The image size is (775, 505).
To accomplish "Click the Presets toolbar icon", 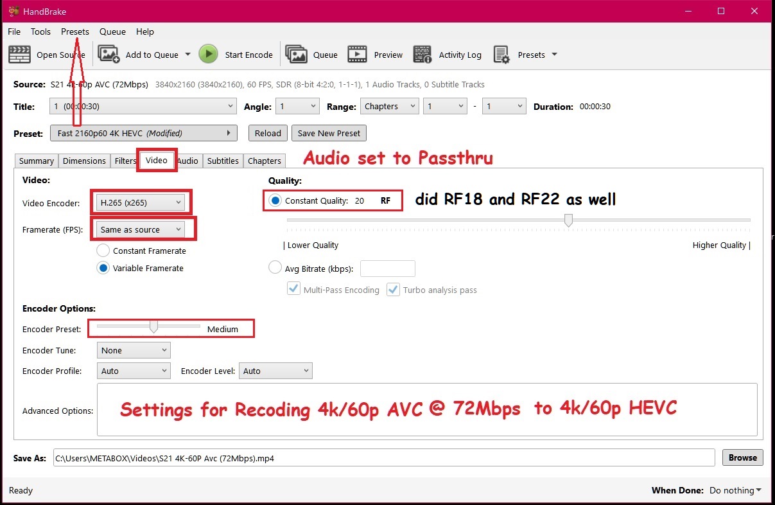I will 501,55.
